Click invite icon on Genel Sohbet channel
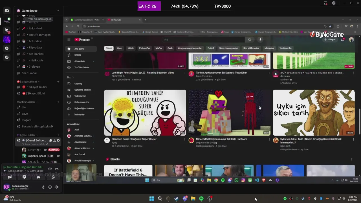The image size is (361, 203). 54,140
